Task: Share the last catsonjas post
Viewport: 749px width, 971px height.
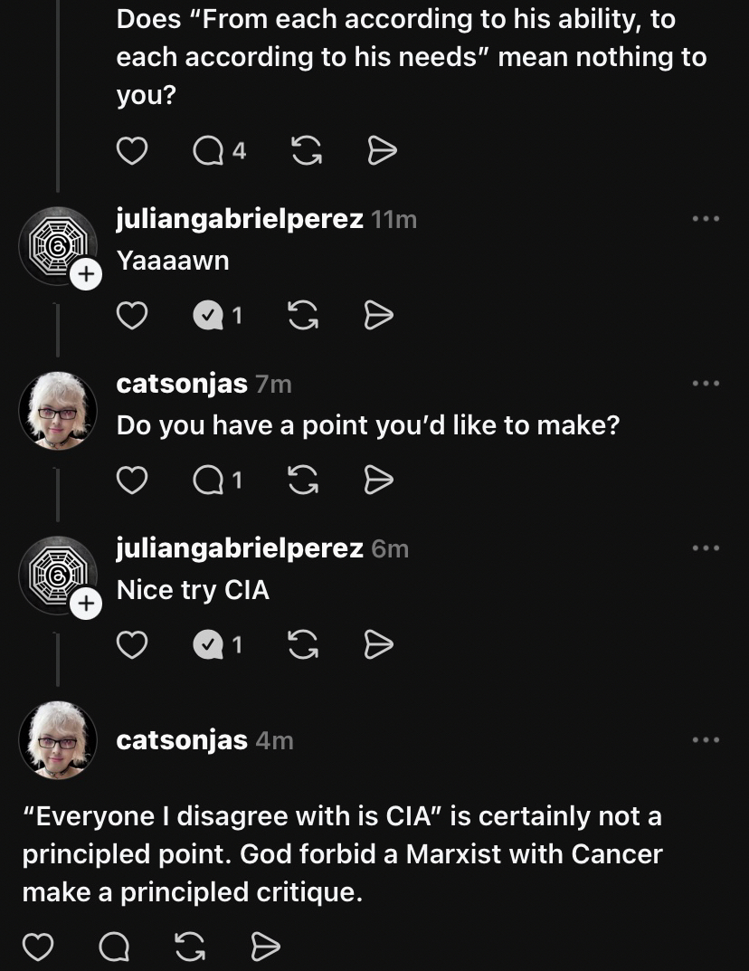Action: click(264, 947)
